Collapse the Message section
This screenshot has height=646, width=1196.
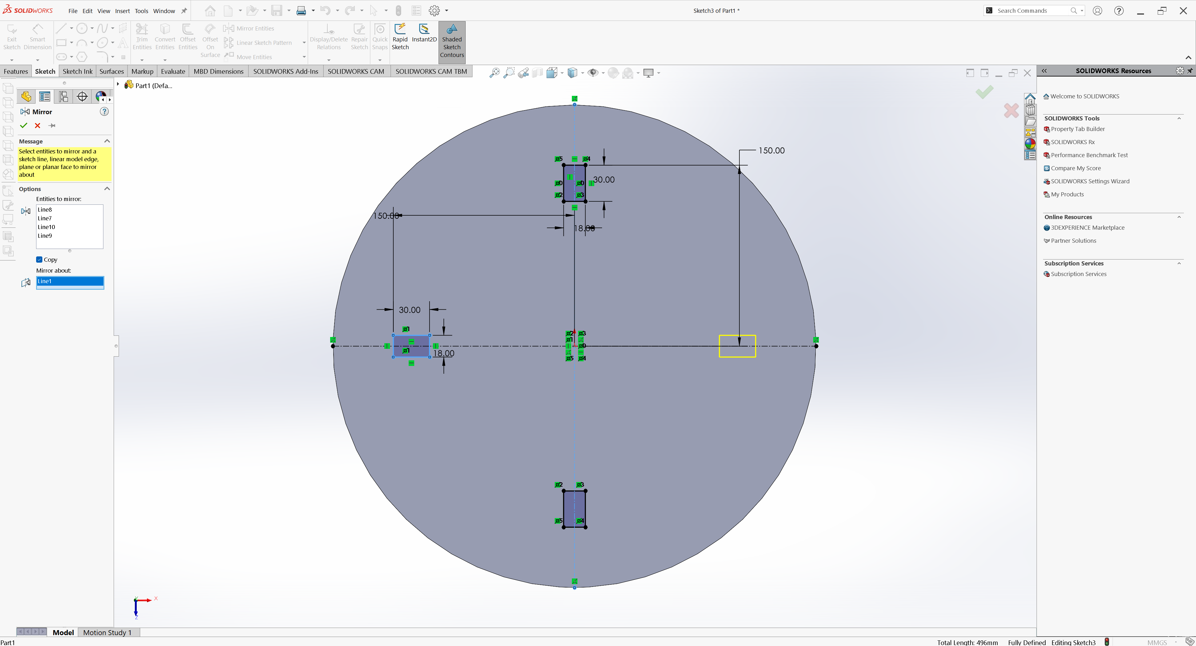[107, 141]
